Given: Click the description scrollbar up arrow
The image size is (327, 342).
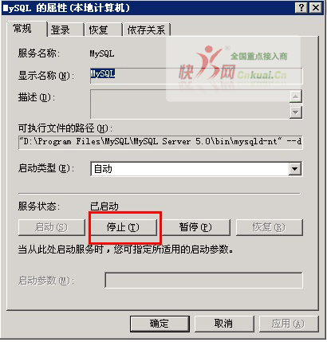Looking at the screenshot, I should (296, 96).
